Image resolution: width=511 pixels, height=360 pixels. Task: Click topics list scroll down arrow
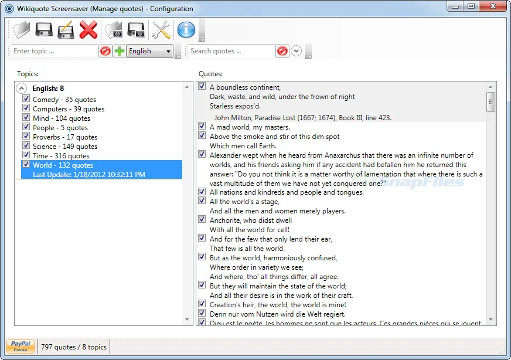(x=187, y=320)
